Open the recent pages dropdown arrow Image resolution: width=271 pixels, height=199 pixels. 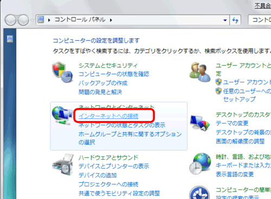point(32,20)
